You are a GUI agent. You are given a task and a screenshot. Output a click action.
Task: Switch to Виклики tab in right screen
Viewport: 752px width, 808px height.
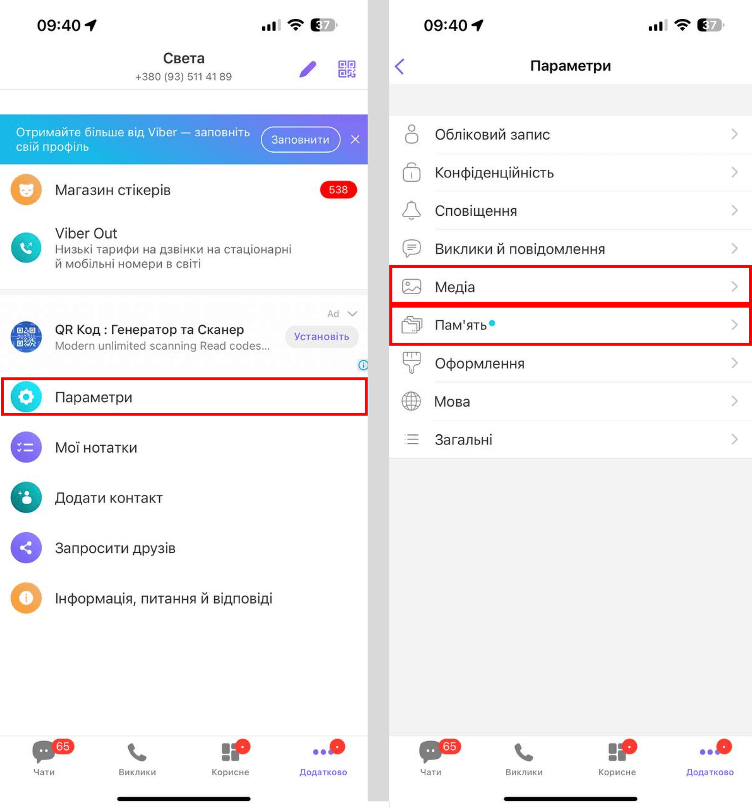point(524,759)
